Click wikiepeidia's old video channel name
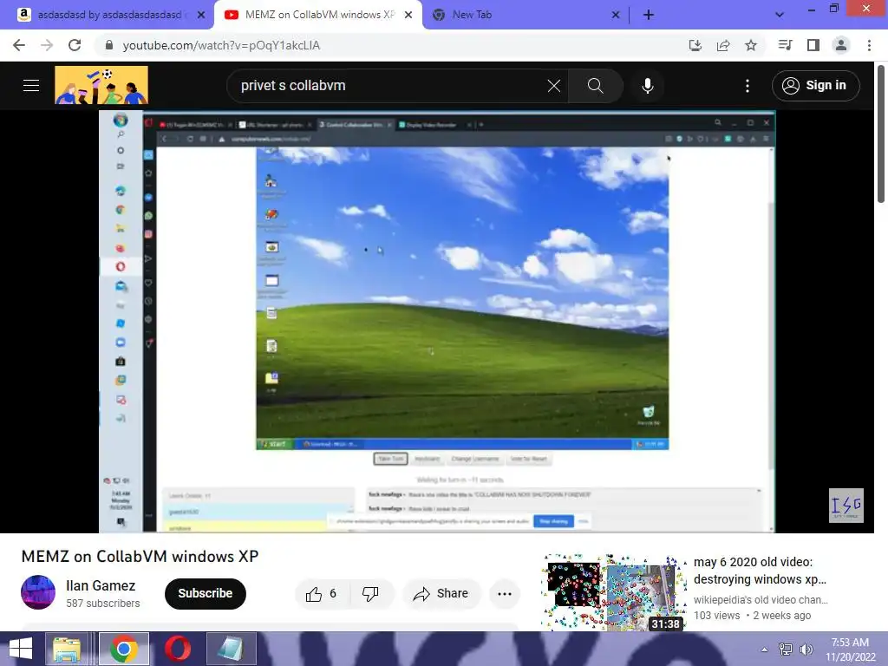Viewport: 888px width, 666px height. pyautogui.click(x=761, y=600)
